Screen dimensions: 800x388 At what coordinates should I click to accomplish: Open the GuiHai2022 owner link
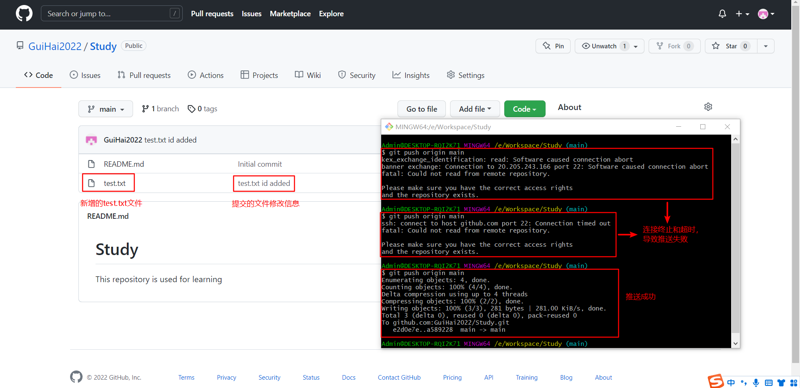coord(55,46)
